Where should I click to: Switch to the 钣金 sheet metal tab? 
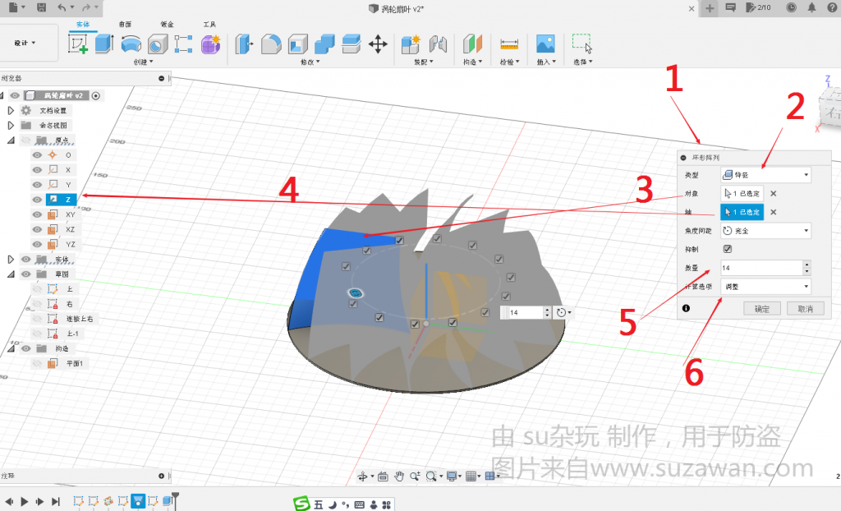coord(168,24)
